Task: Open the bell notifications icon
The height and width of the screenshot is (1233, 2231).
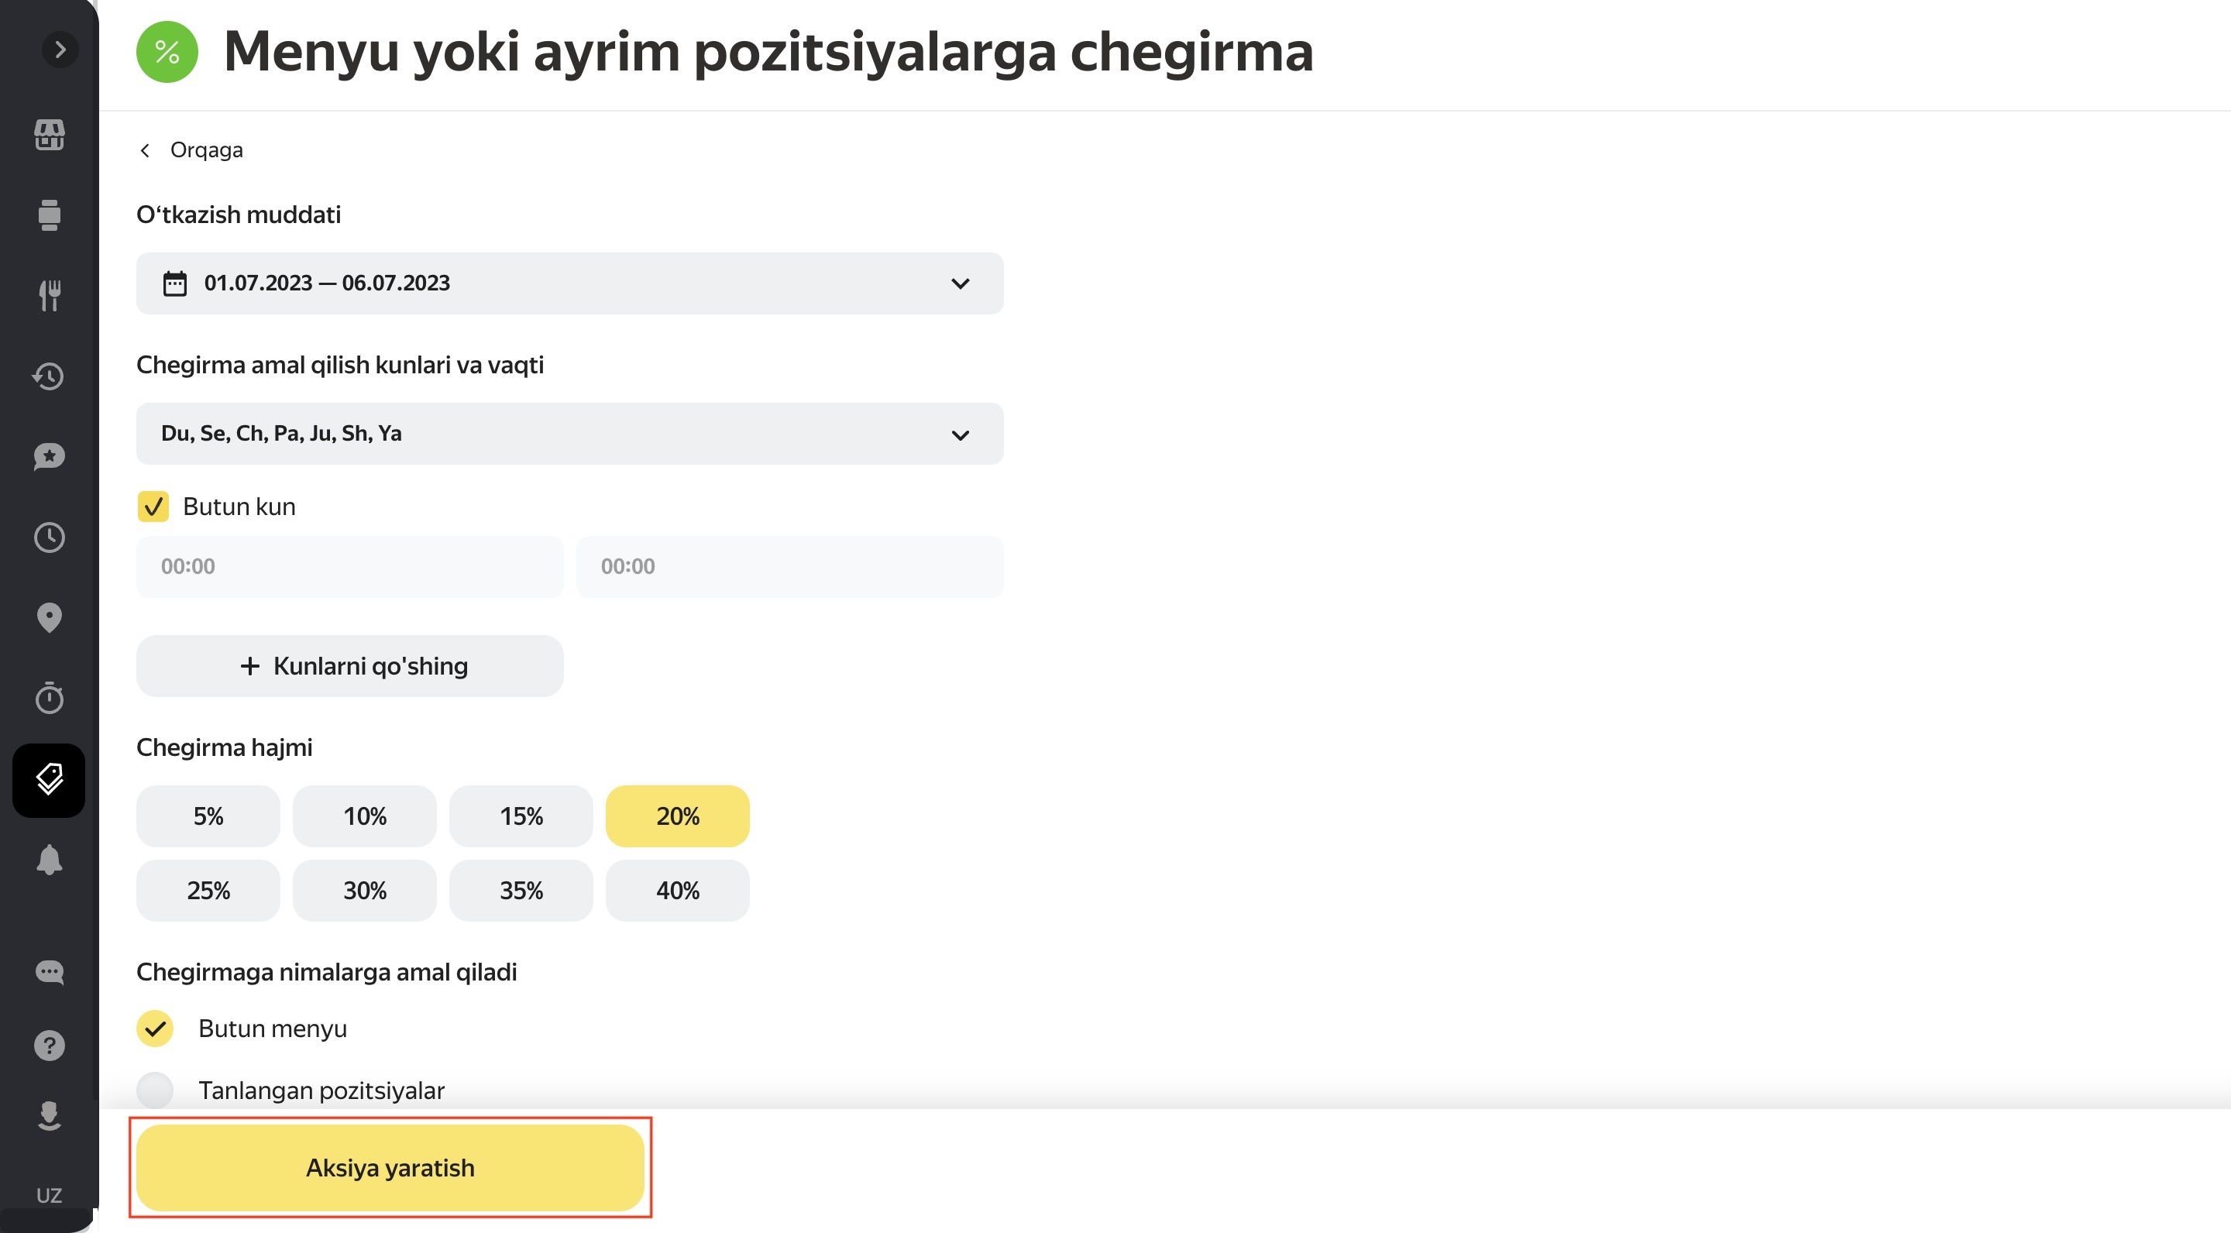Action: (x=50, y=860)
